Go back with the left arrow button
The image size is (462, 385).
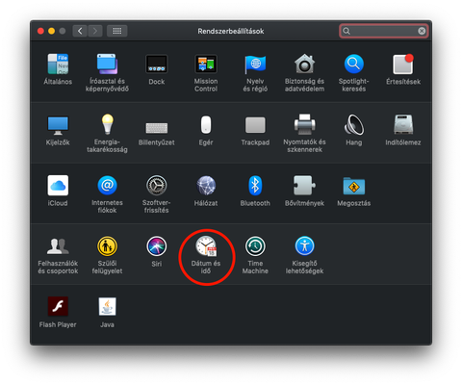click(x=80, y=31)
